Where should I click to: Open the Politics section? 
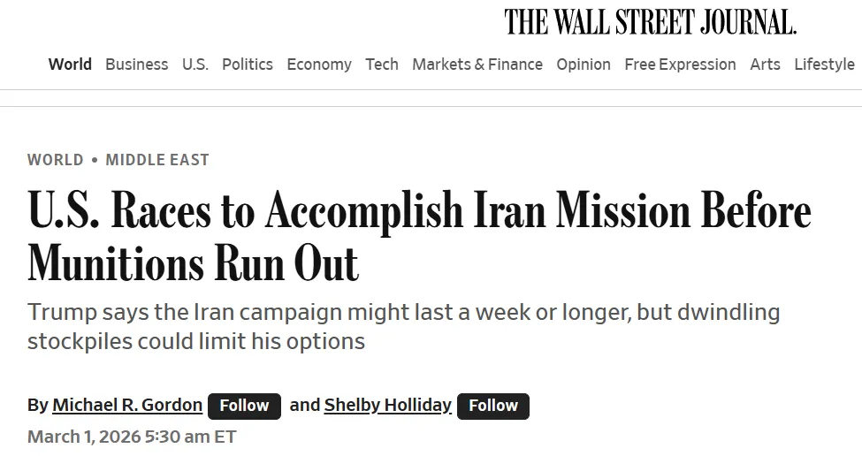coord(248,65)
